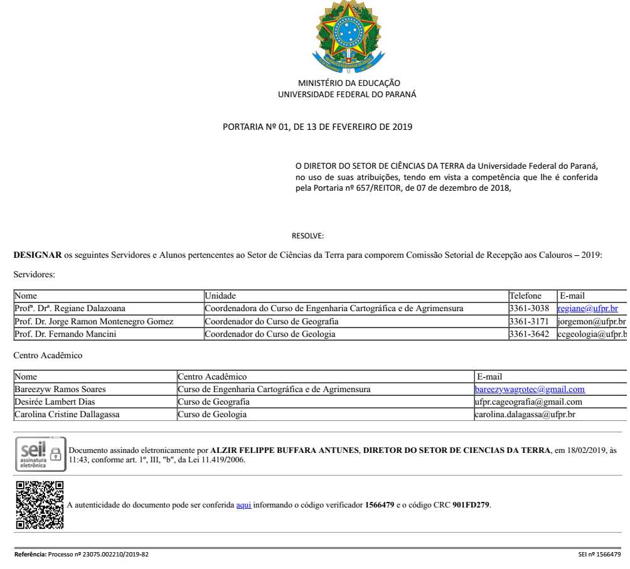Click the QR code for document authenticity
This screenshot has height=569, width=630.
click(40, 505)
